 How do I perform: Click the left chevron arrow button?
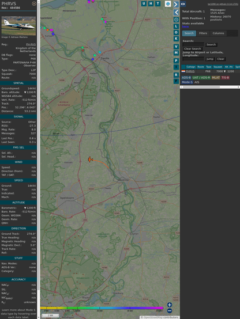(x=176, y=13)
